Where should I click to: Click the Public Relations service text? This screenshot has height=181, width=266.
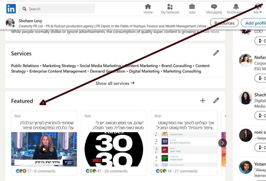[x=25, y=66]
